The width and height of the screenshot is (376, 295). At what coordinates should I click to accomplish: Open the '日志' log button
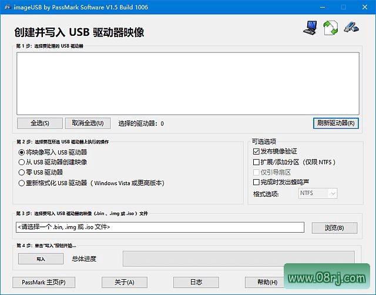point(196,282)
